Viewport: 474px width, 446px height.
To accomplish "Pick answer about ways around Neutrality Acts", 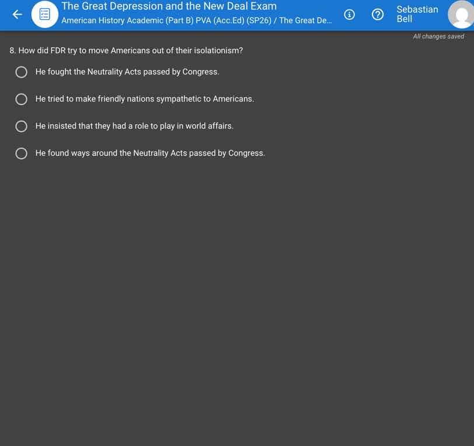I will tap(22, 153).
